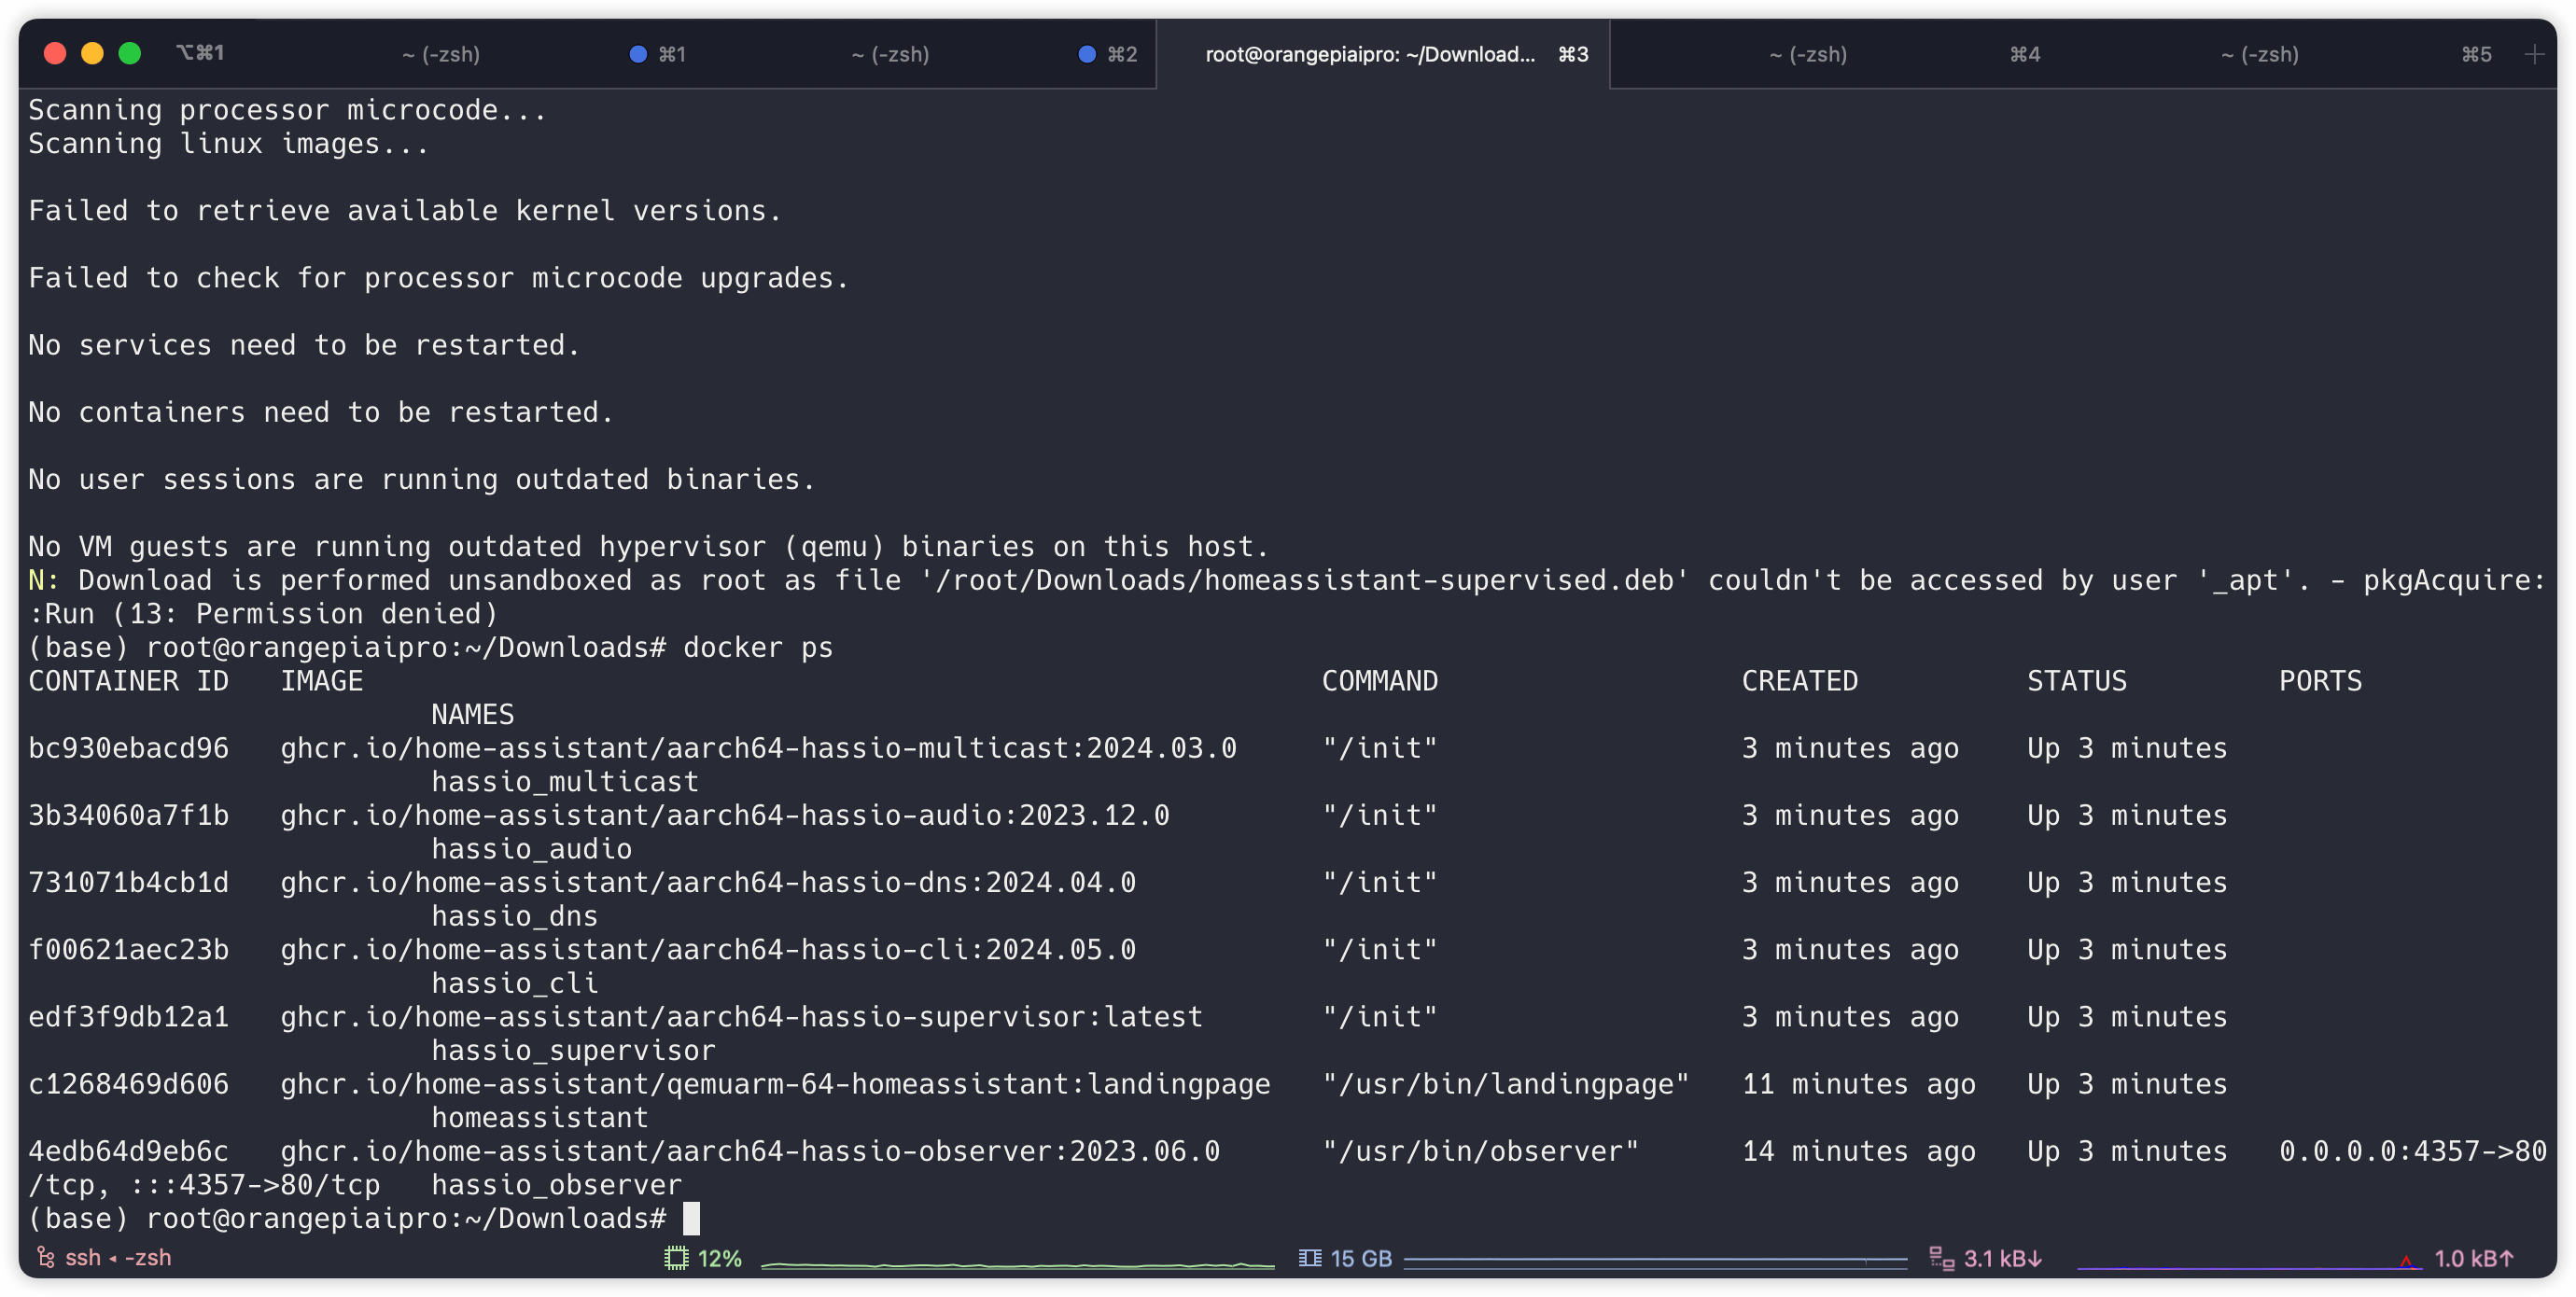Click the network icon beside 3.1 kB
The height and width of the screenshot is (1297, 2576).
[x=1941, y=1258]
